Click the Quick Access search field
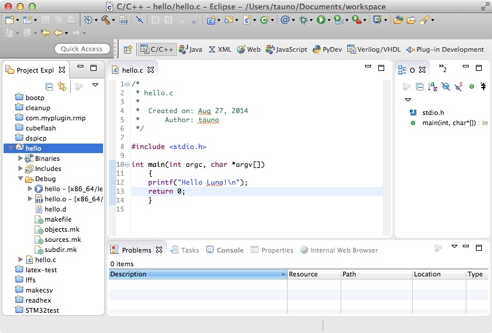Viewport: 492px width, 333px height. [x=82, y=49]
